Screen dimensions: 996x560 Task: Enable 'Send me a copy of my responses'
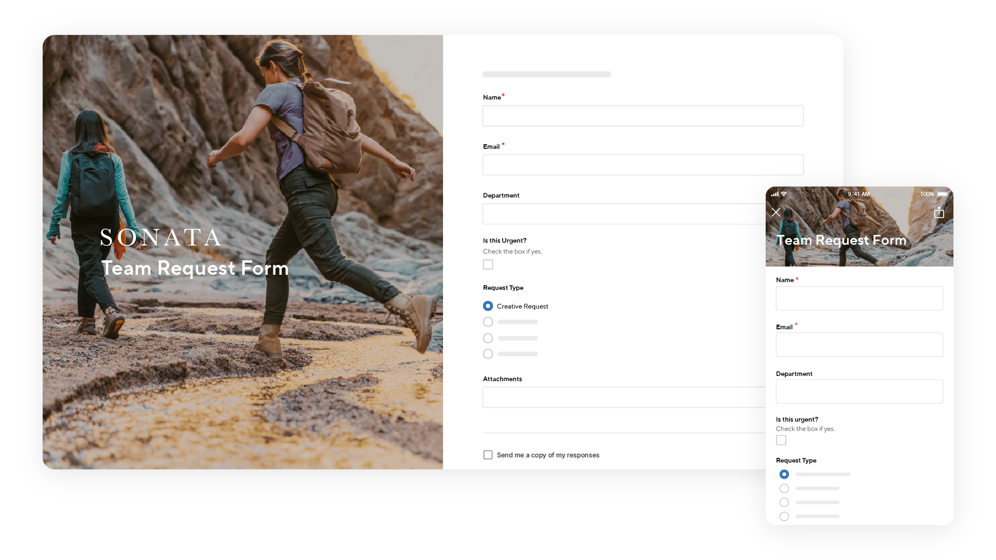tap(488, 455)
